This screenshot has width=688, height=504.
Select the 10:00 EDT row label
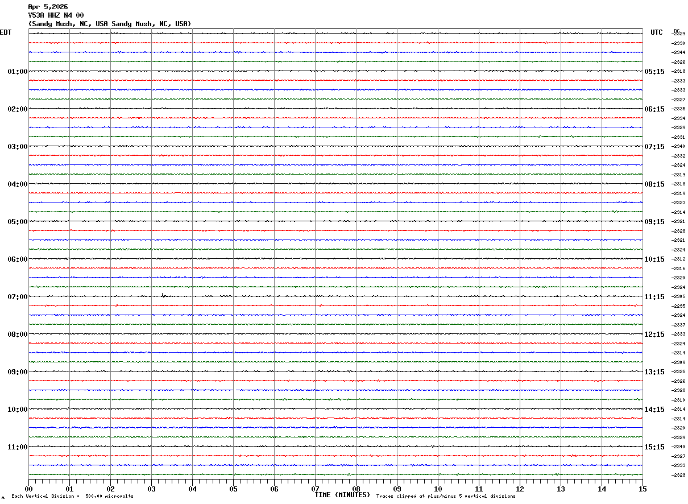tap(18, 410)
